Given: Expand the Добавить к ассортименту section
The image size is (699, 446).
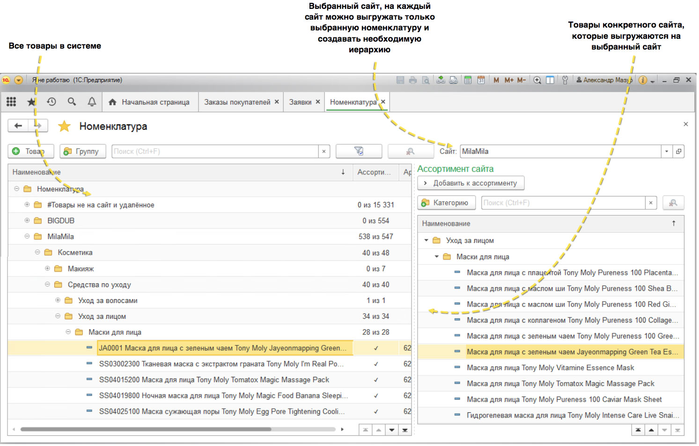Looking at the screenshot, I should click(471, 183).
